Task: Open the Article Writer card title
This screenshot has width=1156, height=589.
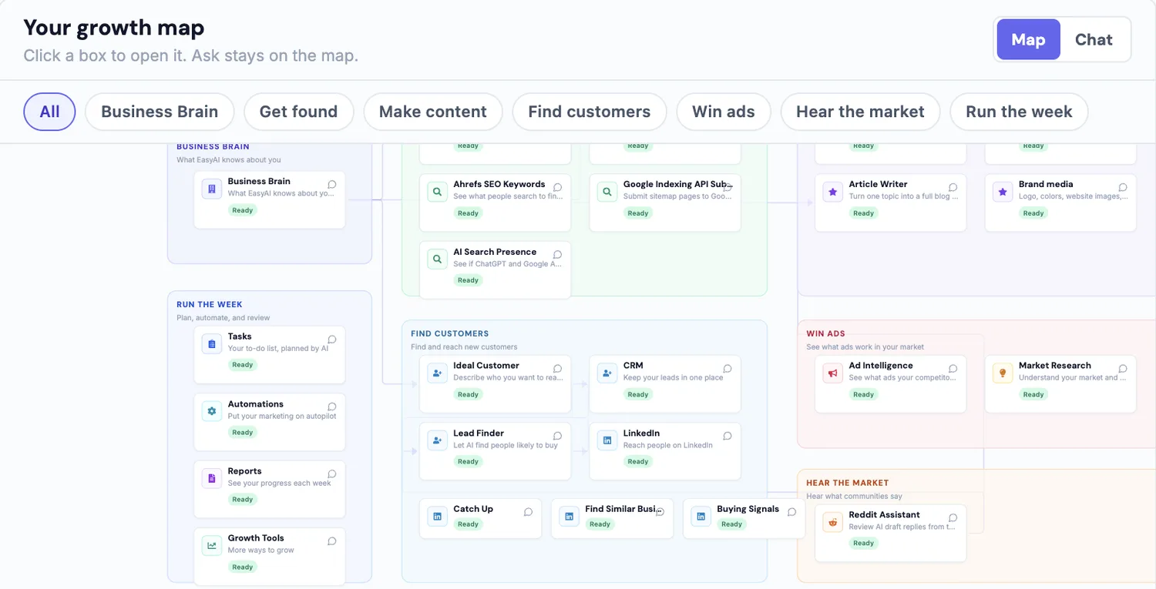Action: pos(879,184)
